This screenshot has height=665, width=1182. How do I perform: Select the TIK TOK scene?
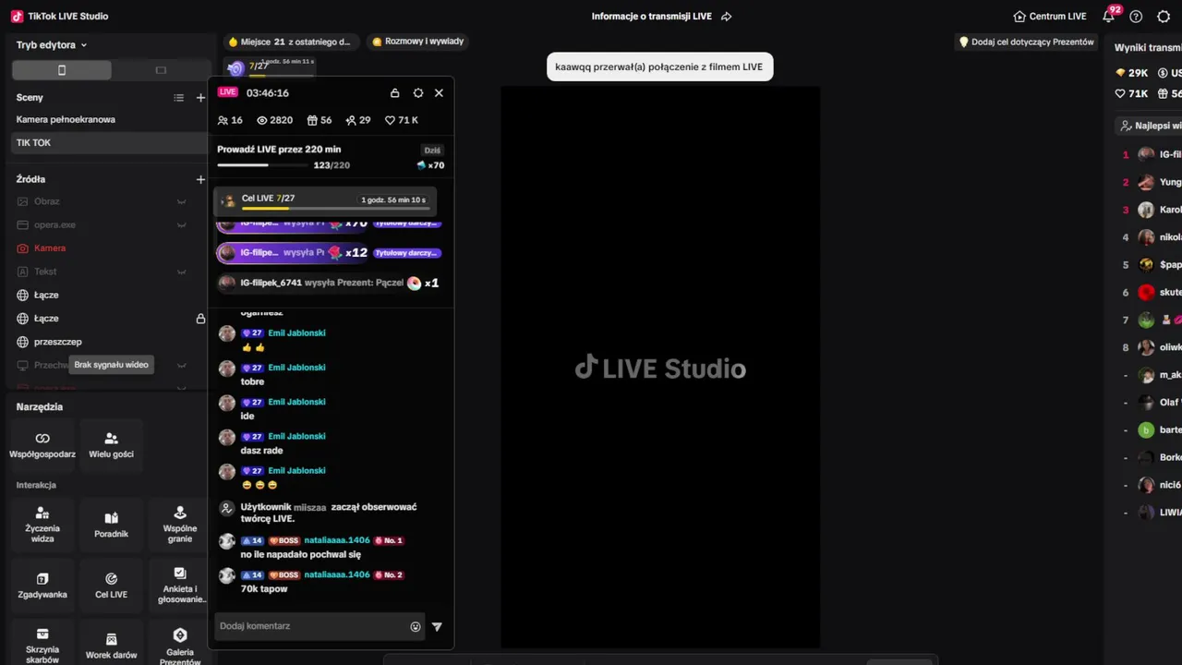[109, 143]
